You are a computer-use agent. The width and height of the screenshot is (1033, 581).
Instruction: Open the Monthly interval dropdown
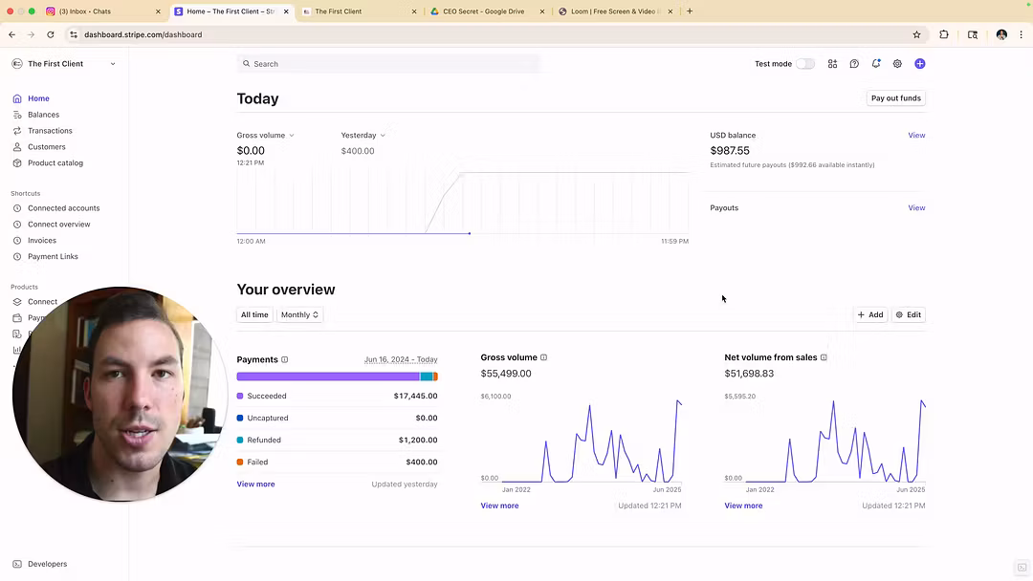pos(299,314)
